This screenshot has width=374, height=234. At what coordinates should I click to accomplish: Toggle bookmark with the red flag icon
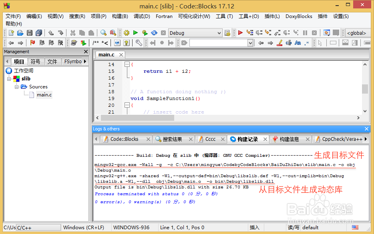click(33, 43)
